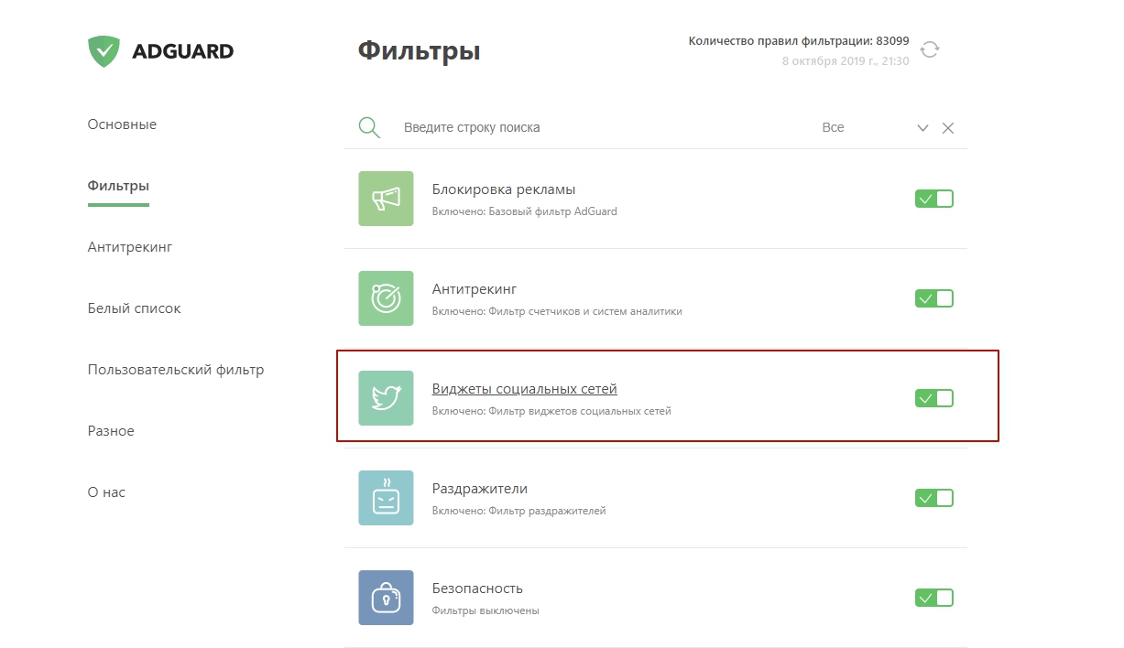This screenshot has width=1124, height=648.
Task: Clear the search with the X button
Action: pos(948,128)
